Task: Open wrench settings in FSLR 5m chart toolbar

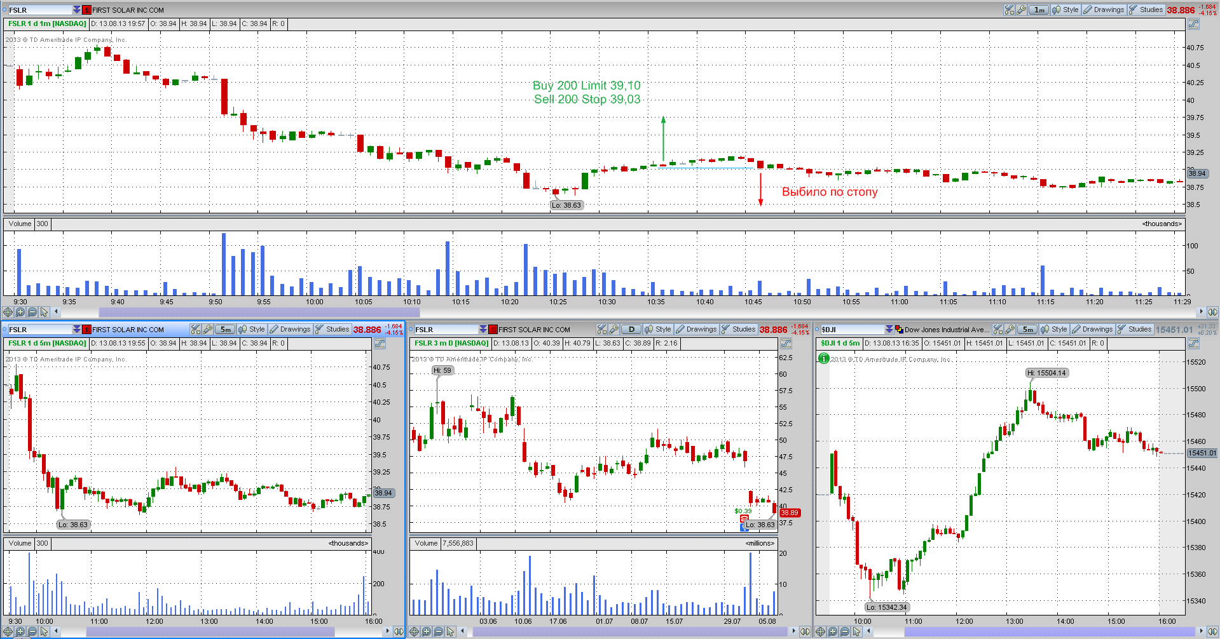Action: pyautogui.click(x=208, y=329)
